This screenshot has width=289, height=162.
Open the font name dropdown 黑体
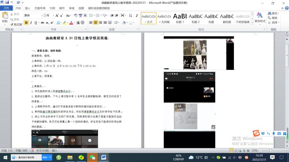click(x=41, y=15)
